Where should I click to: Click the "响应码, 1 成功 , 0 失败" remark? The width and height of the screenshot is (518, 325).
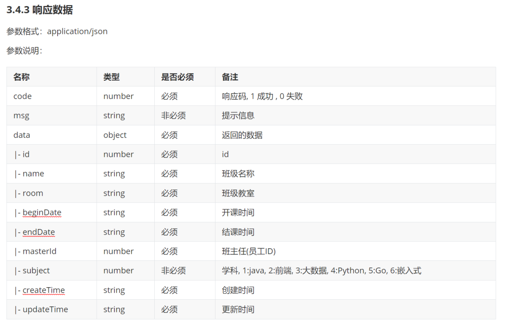[x=262, y=96]
